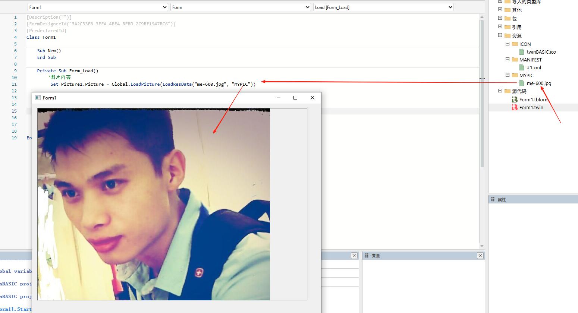Maximize the Form1 window
The image size is (578, 313).
point(295,98)
